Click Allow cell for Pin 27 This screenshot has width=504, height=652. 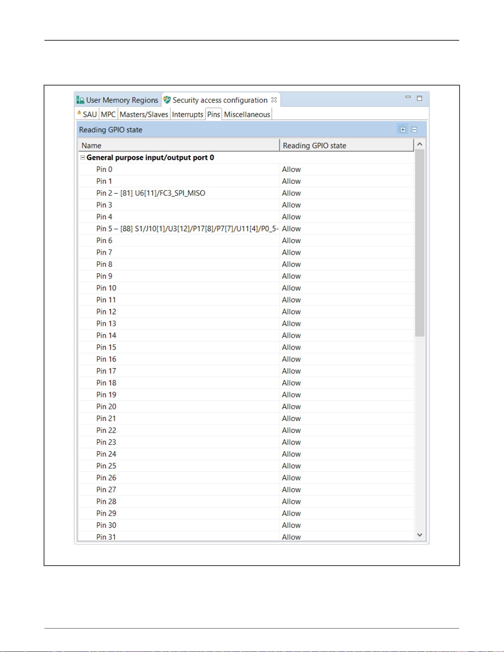click(347, 490)
